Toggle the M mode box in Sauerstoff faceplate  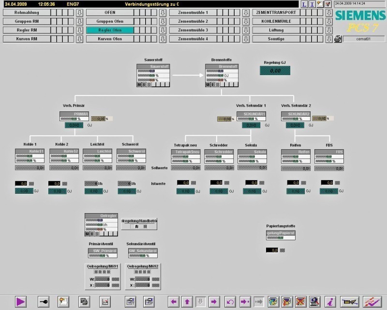[139, 84]
